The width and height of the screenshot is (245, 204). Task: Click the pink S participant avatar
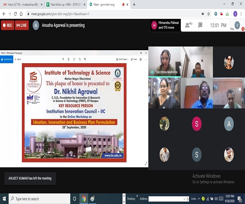[197, 124]
